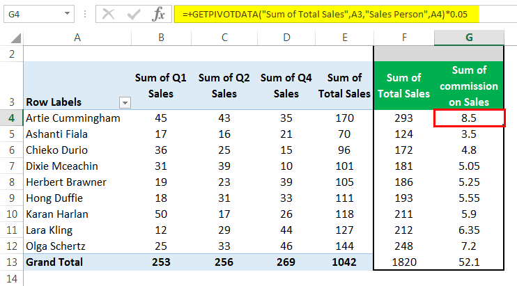Select Dixie Mceachin's Q2 sales 39
Image resolution: width=517 pixels, height=286 pixels.
click(x=224, y=166)
